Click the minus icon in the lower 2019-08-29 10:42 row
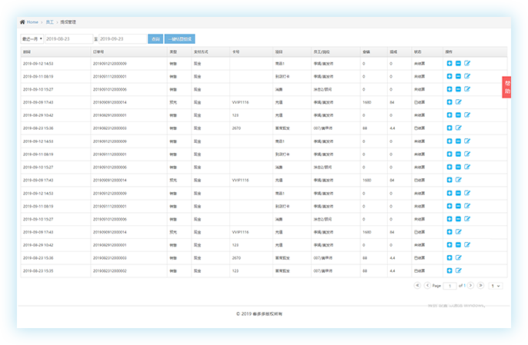The image size is (528, 345). 458,245
